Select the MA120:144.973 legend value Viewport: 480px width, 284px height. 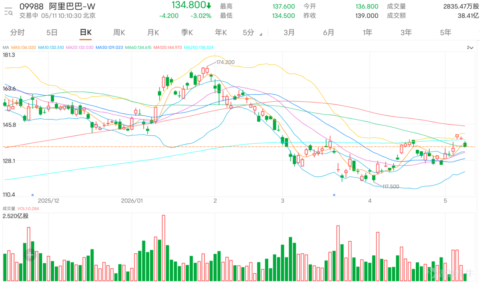tap(168, 47)
